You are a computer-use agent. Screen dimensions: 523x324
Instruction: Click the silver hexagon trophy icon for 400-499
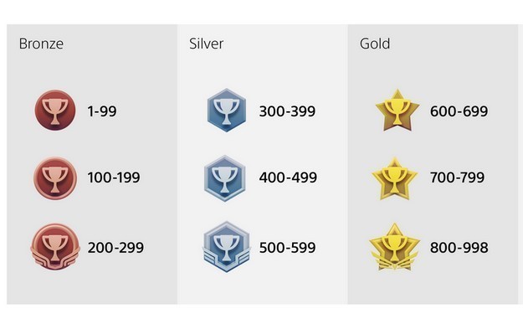coord(225,178)
